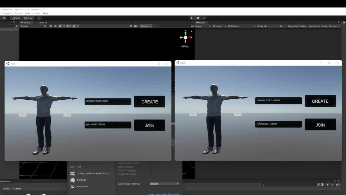The image size is (346, 195).
Task: Toggle hidden objects visibility count icon
Action: pos(68,26)
